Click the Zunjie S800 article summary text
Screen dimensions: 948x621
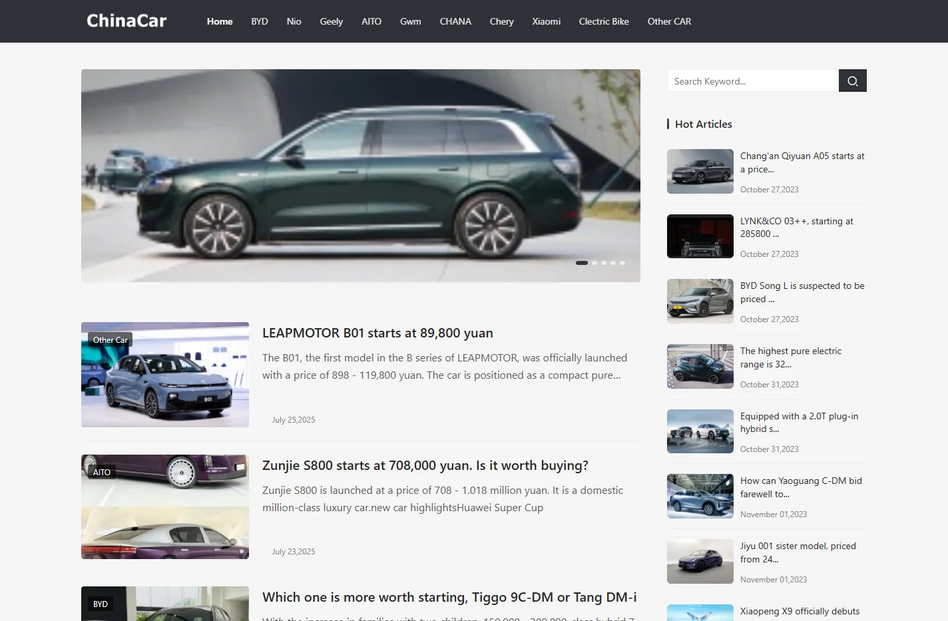(443, 499)
